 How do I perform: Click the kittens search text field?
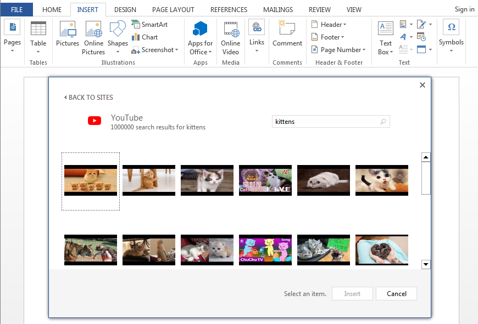324,122
